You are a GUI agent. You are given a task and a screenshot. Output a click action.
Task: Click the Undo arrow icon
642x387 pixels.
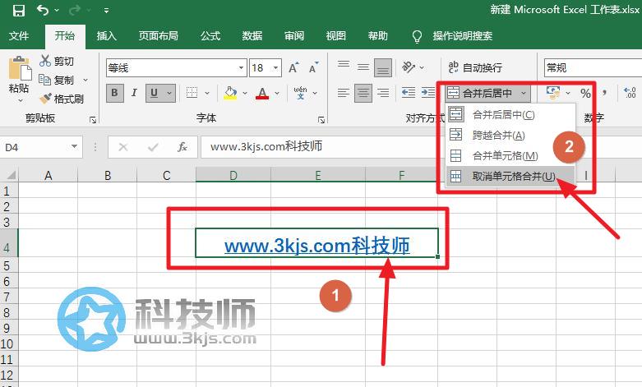43,10
